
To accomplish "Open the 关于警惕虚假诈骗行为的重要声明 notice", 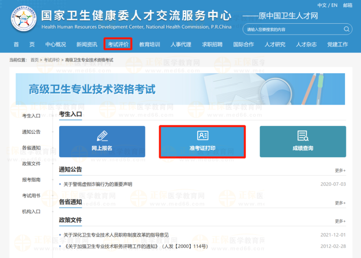I will coord(98,184).
